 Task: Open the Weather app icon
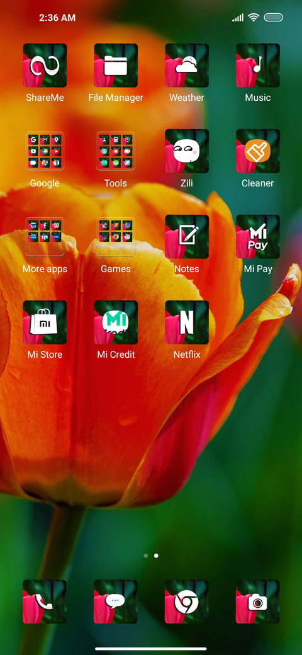point(186,65)
